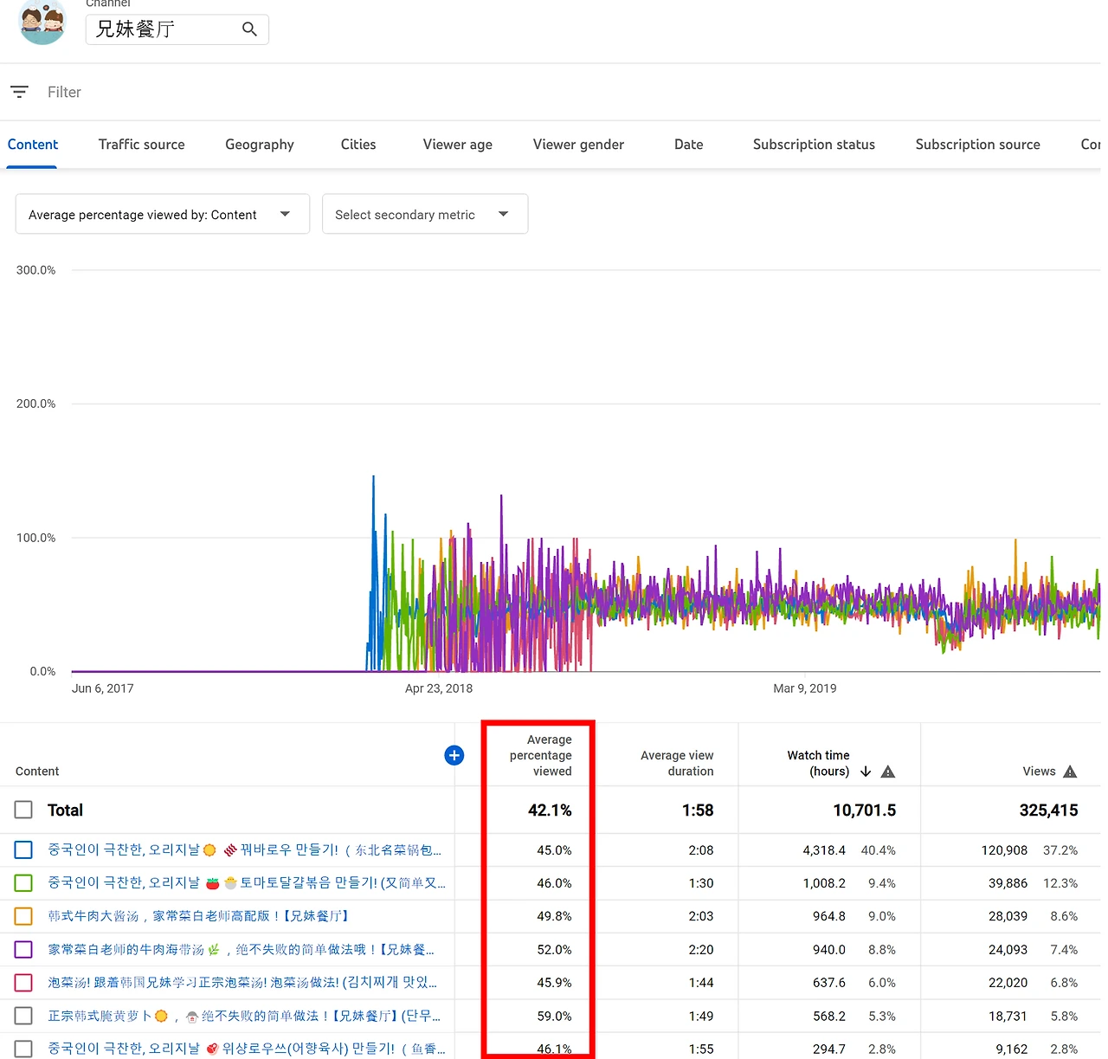Toggle the checkbox for 위샹로우쓰 video

point(23,1049)
